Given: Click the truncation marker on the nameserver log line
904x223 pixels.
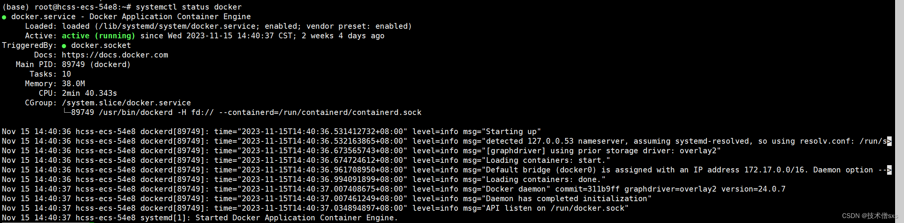Looking at the screenshot, I should click(x=889, y=141).
